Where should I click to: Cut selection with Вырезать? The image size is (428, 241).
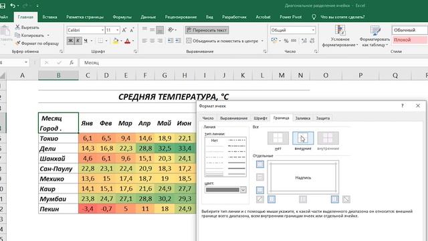[x=27, y=27]
